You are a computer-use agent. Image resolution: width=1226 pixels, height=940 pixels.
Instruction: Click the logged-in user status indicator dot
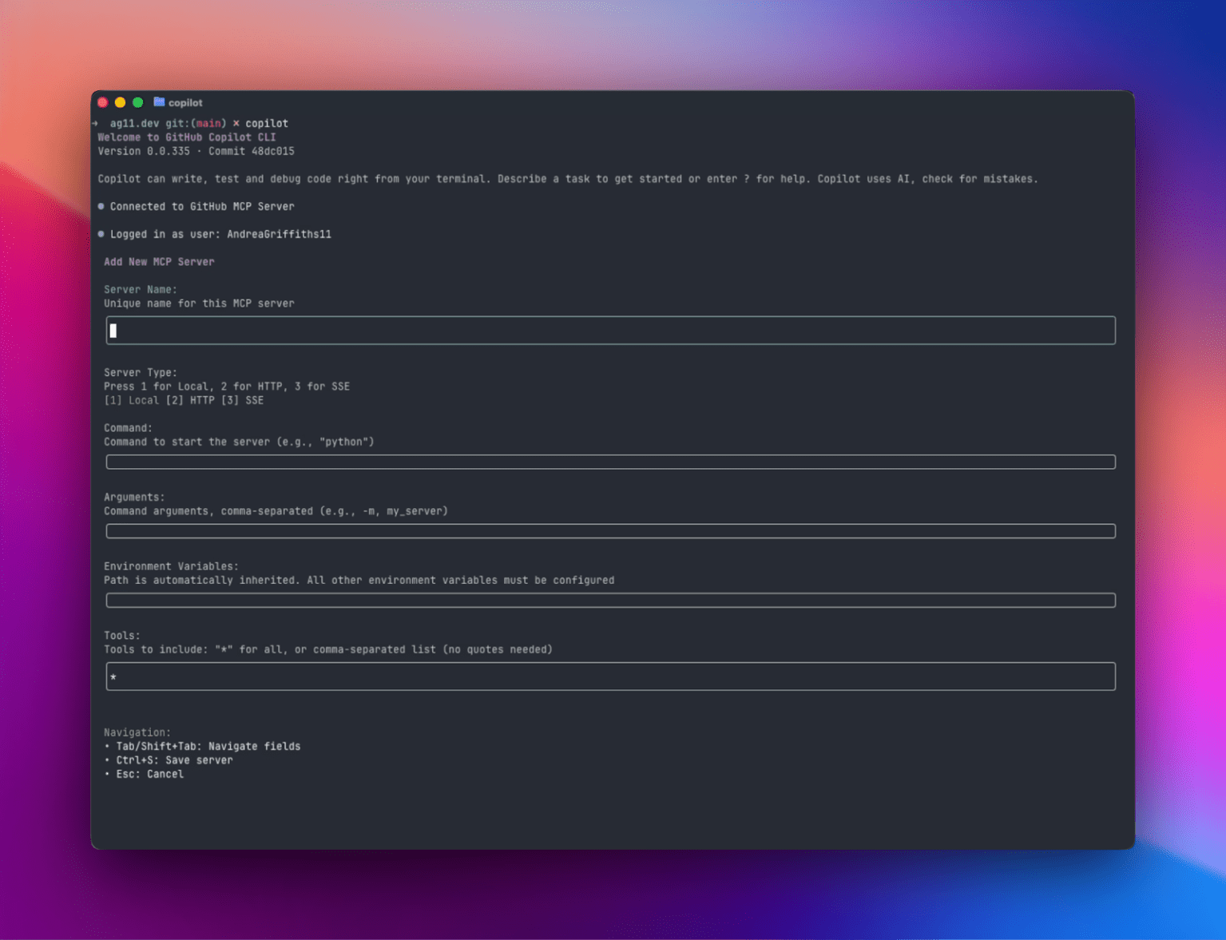point(101,233)
